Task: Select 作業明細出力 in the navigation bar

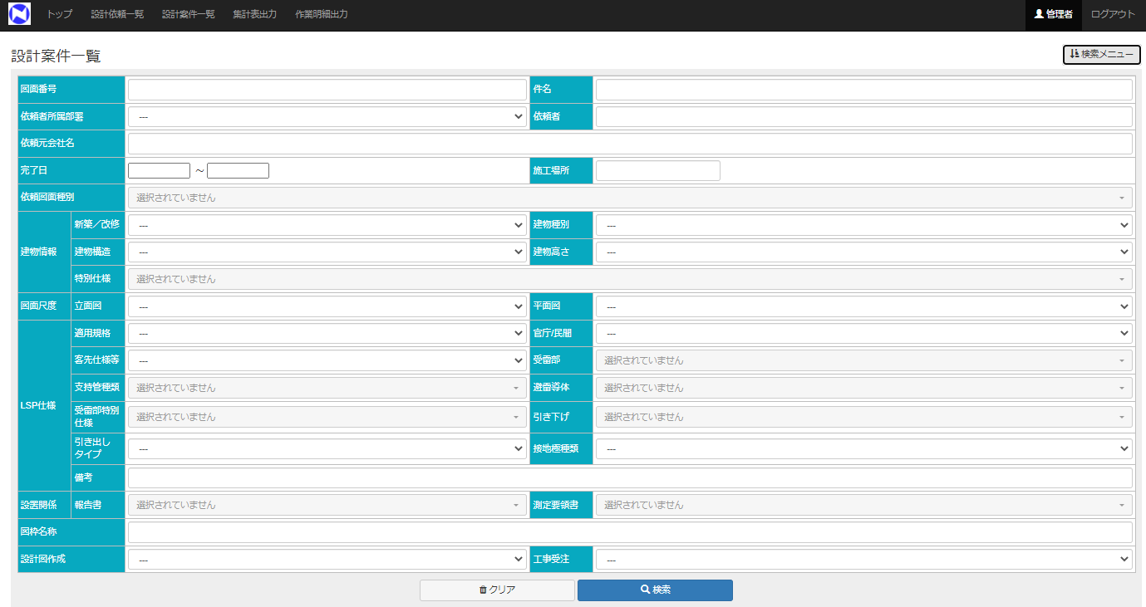Action: tap(322, 14)
